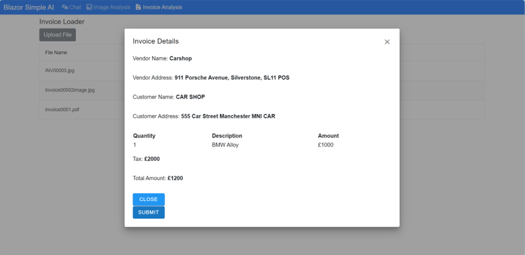Image resolution: width=525 pixels, height=255 pixels.
Task: Click the CLOSE button in dialog
Action: click(x=149, y=200)
